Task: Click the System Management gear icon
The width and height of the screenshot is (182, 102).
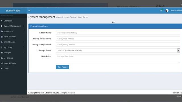Action: (2, 26)
